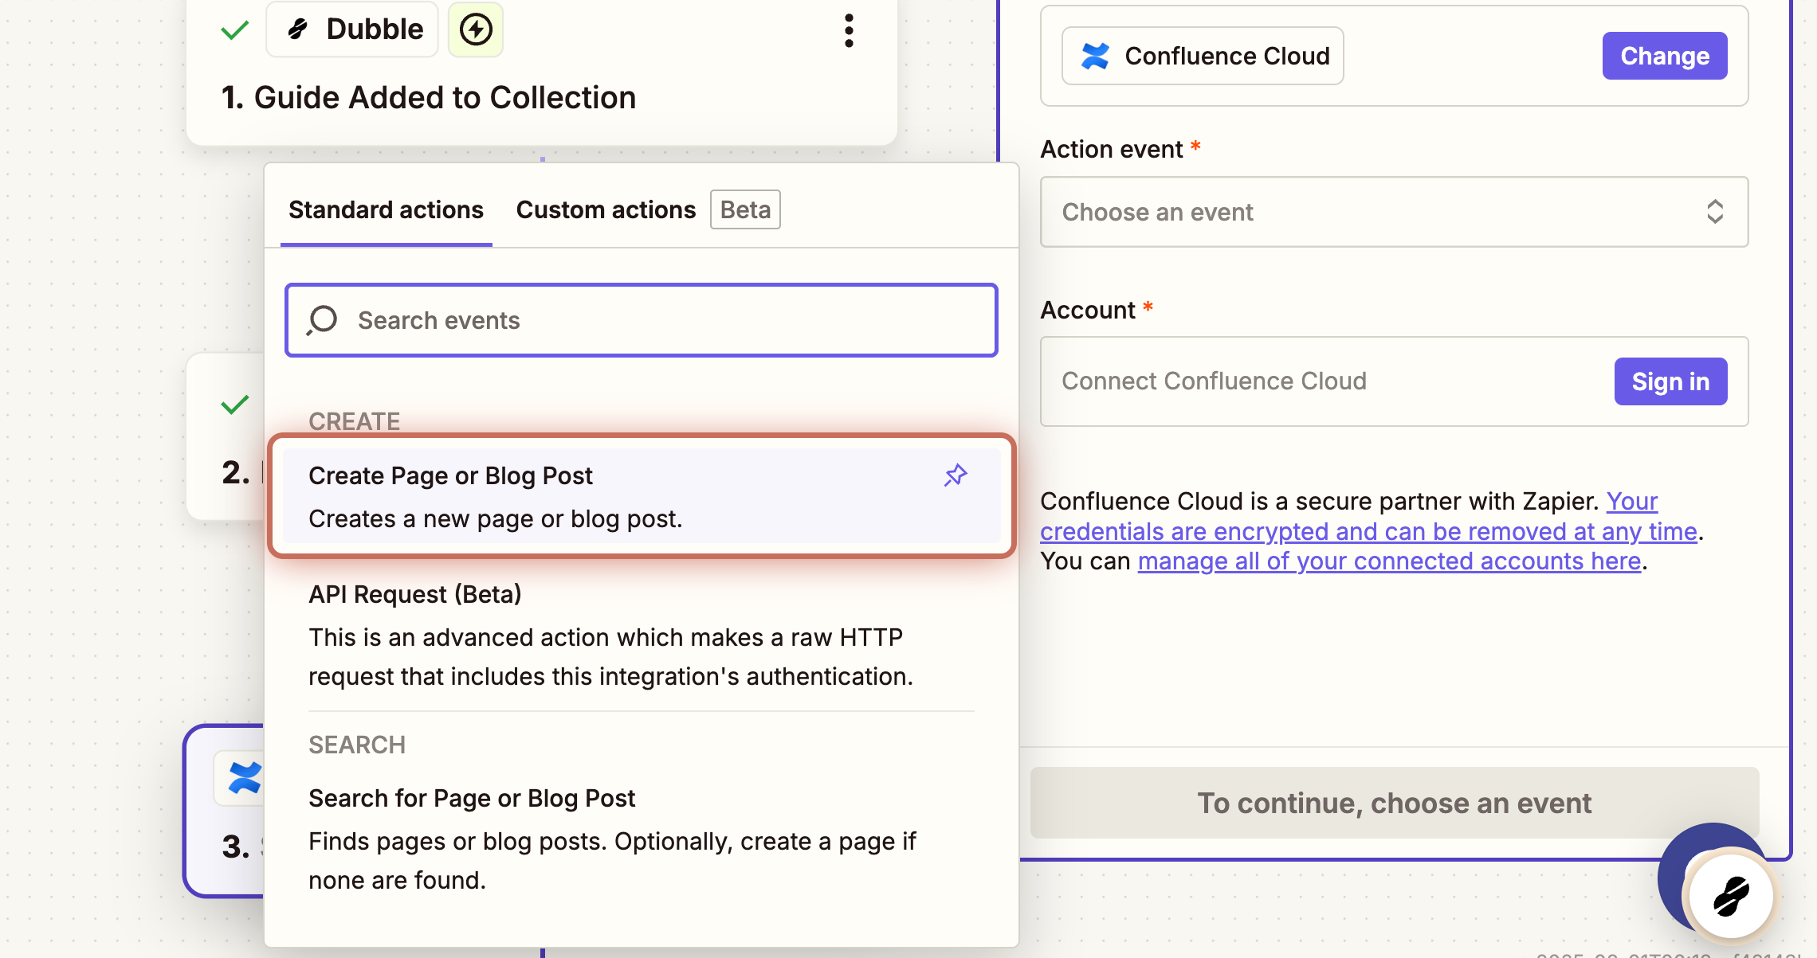Click the CREATE section heading
Viewport: 1817px width, 958px height.
click(355, 421)
